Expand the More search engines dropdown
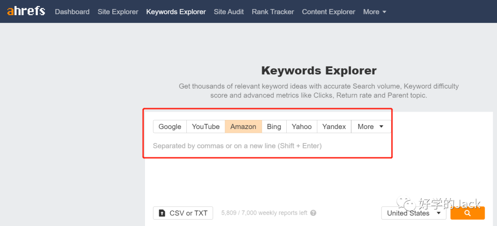Image resolution: width=497 pixels, height=226 pixels. click(x=371, y=127)
